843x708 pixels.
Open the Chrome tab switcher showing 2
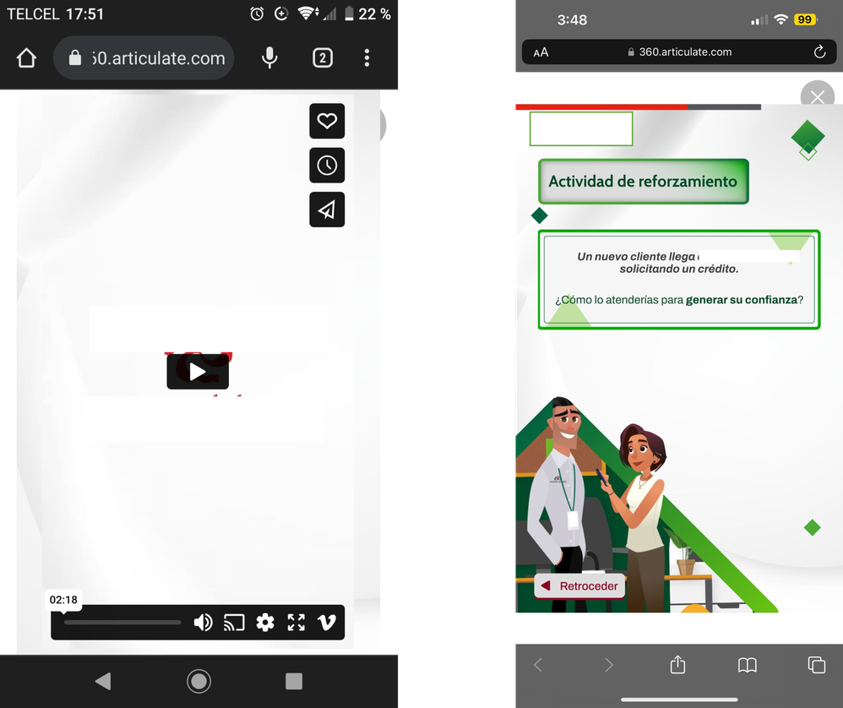click(x=323, y=57)
